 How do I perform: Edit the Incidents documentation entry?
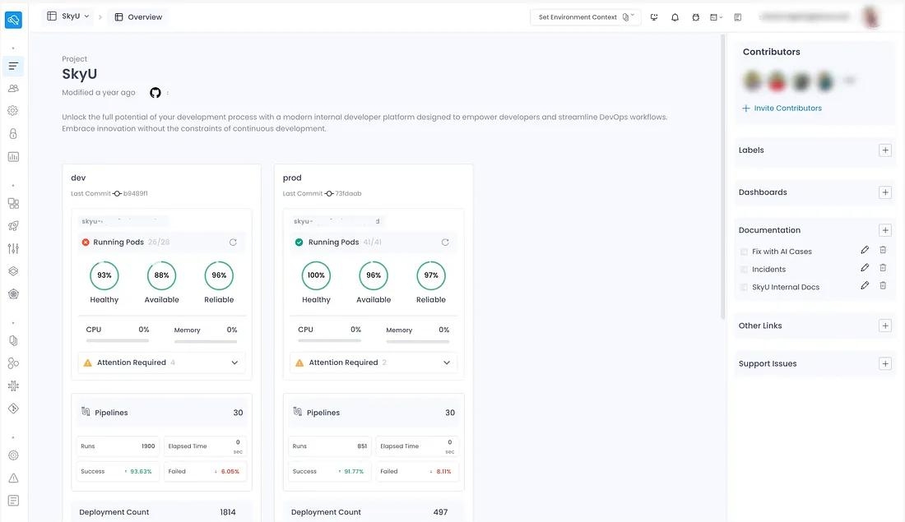(865, 268)
